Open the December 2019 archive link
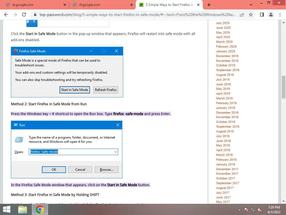This screenshot has height=215, width=286. pyautogui.click(x=227, y=56)
